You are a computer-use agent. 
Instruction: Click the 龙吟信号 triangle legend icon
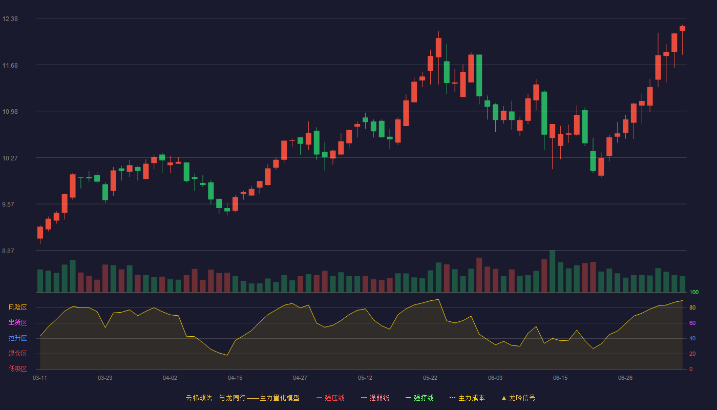point(504,398)
